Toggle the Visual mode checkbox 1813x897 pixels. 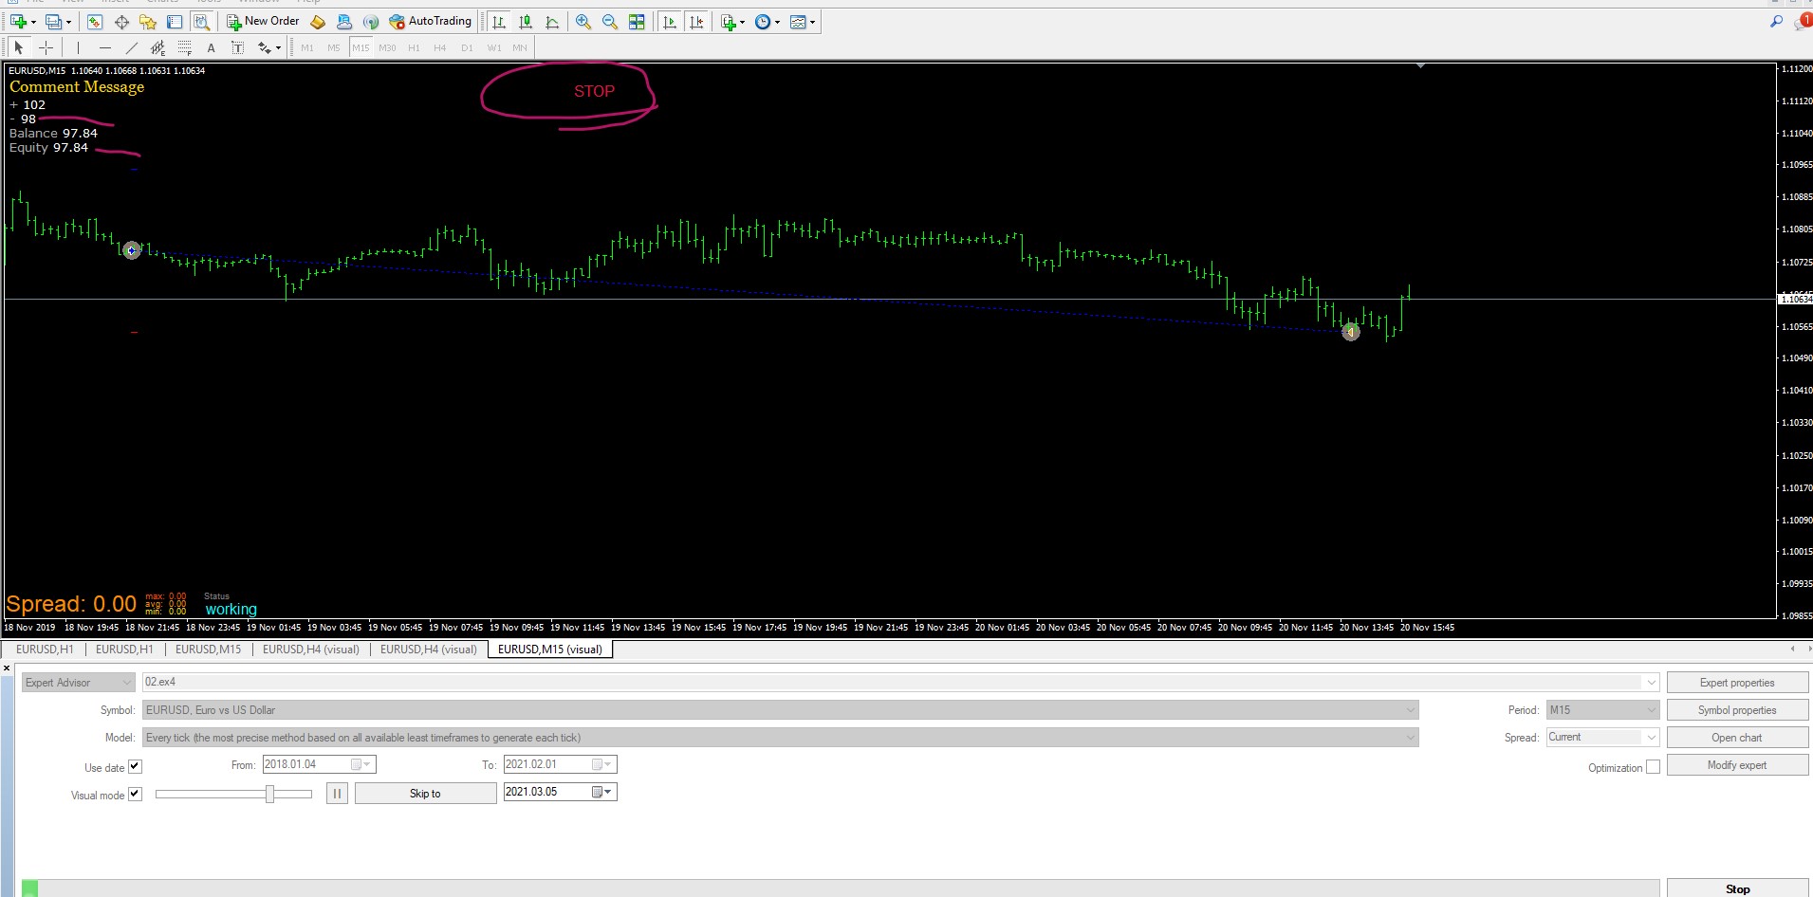(135, 795)
